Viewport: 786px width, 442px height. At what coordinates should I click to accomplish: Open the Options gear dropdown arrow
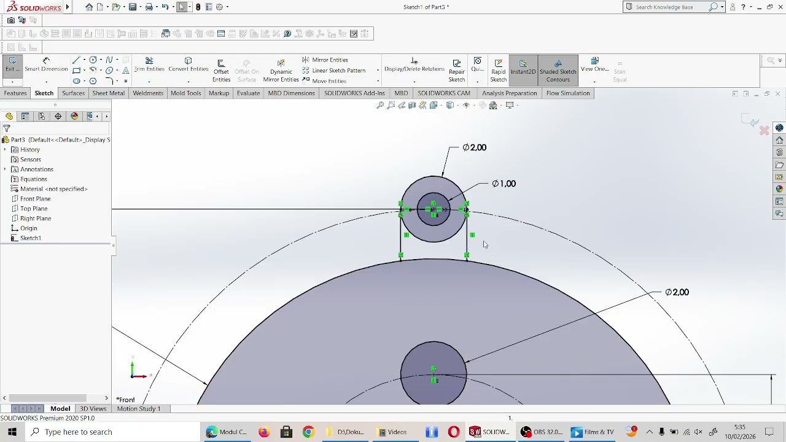[x=227, y=7]
